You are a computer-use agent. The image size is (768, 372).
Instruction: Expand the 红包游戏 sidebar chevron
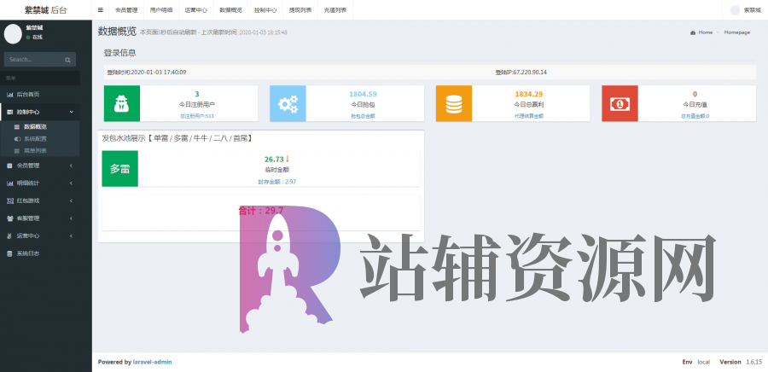pyautogui.click(x=72, y=201)
